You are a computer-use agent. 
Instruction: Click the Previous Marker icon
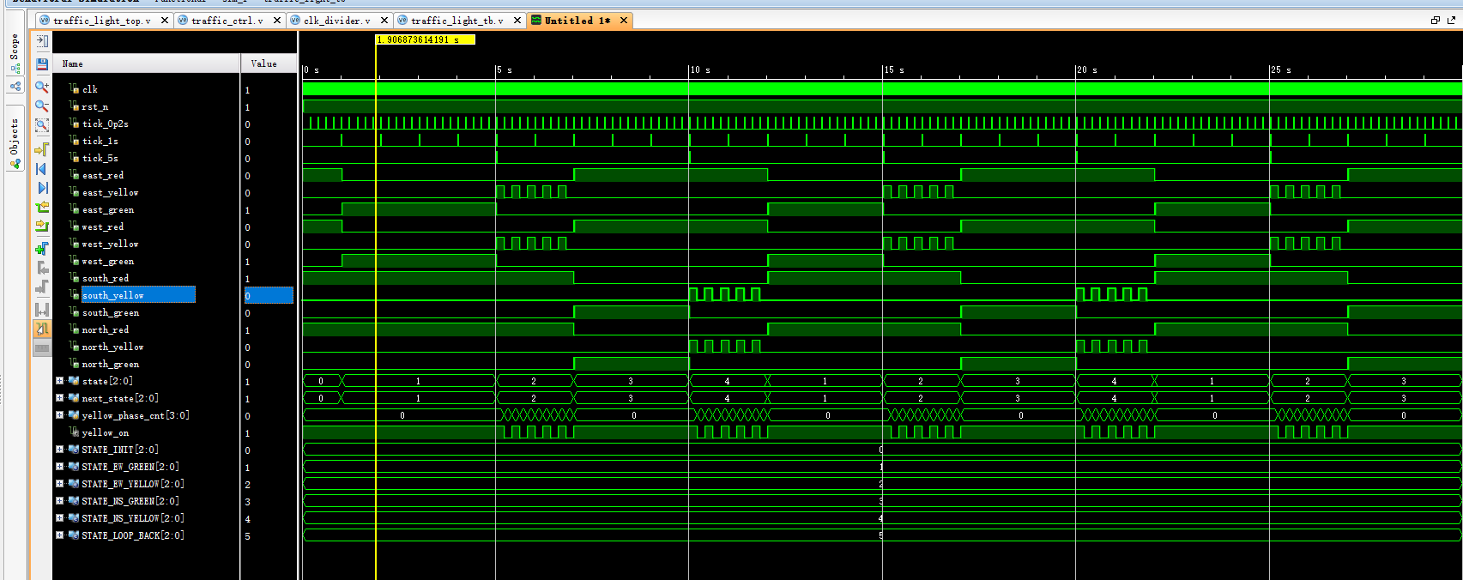click(x=41, y=268)
